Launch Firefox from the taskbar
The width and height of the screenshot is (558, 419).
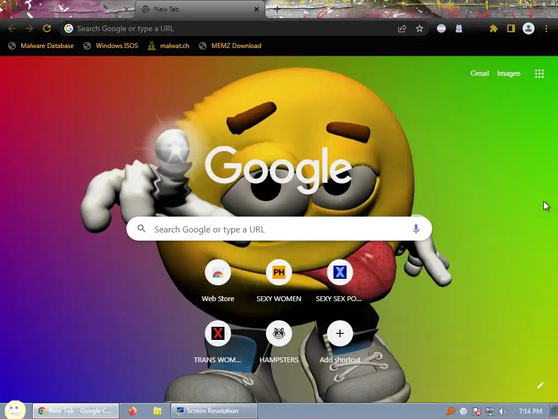click(x=132, y=411)
